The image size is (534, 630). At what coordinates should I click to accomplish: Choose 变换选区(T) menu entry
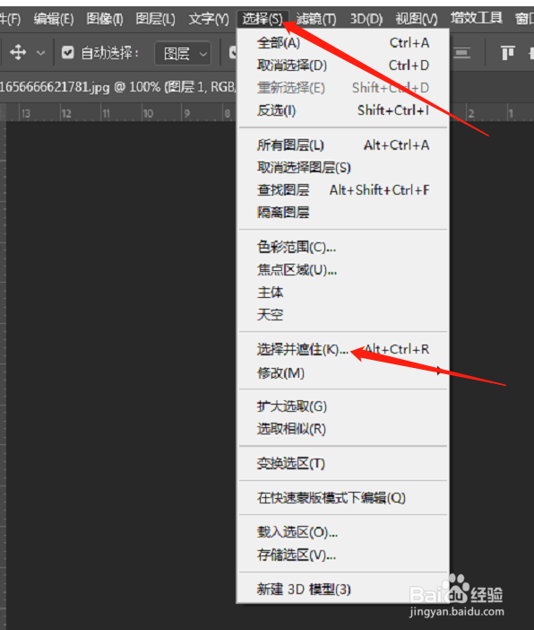coord(343,464)
